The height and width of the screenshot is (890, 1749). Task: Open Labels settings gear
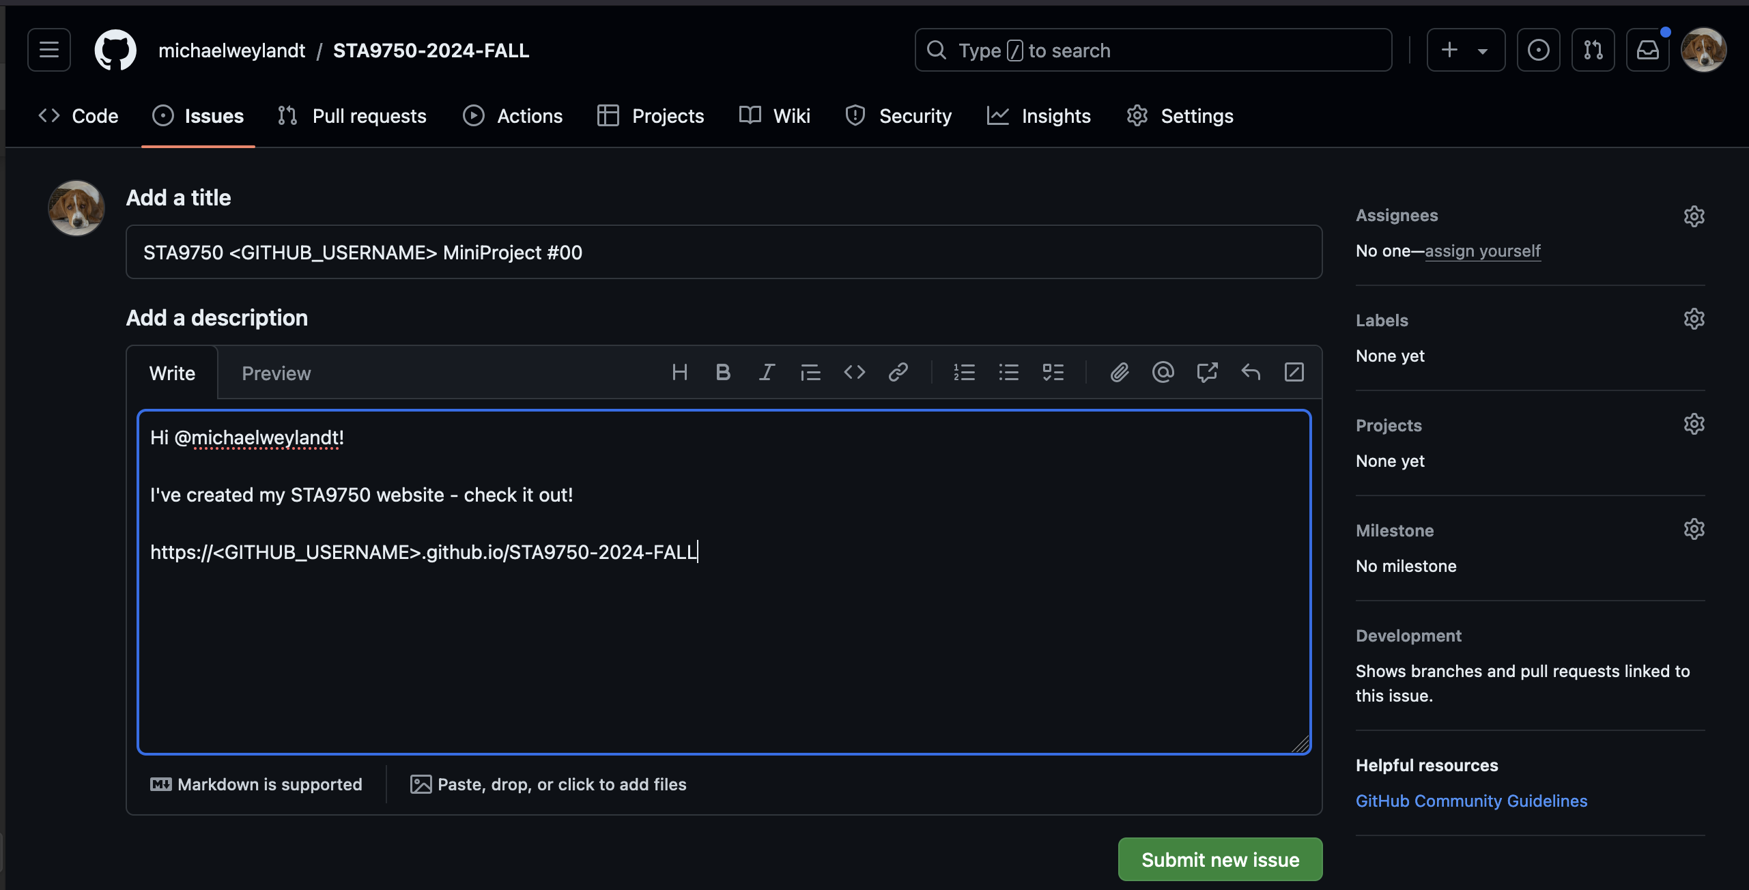click(1694, 319)
